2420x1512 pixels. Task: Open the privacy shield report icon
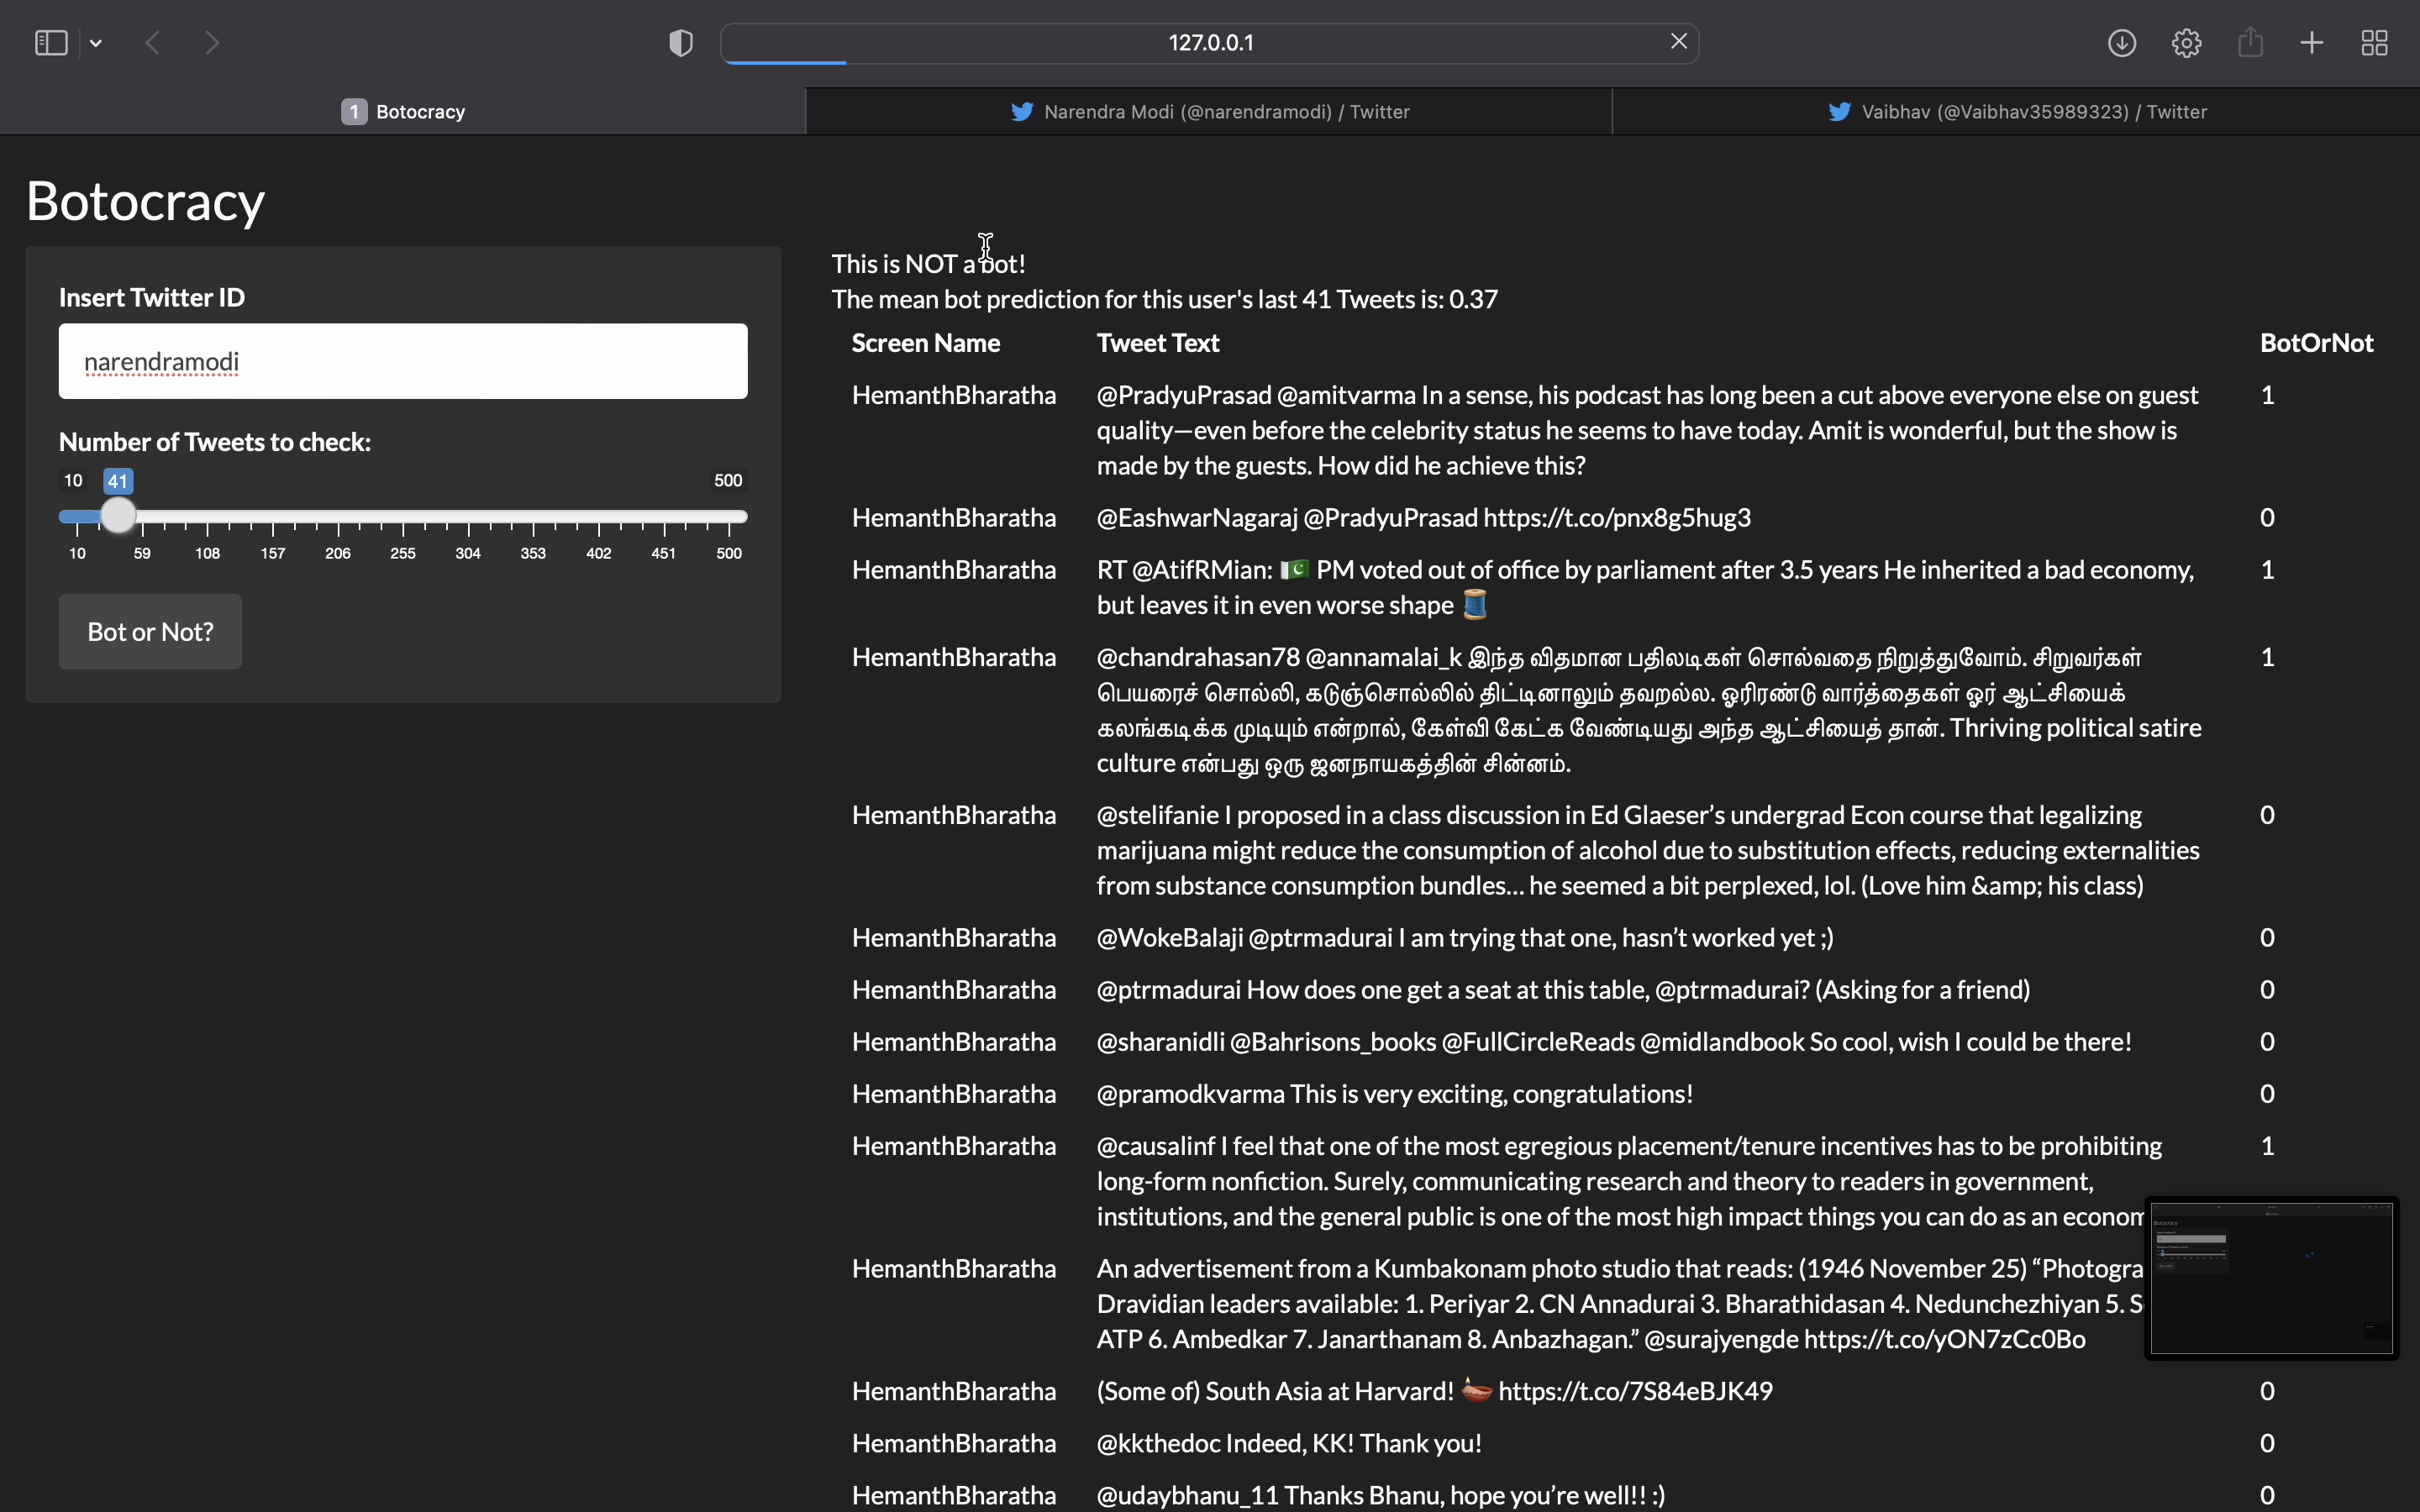pyautogui.click(x=681, y=43)
